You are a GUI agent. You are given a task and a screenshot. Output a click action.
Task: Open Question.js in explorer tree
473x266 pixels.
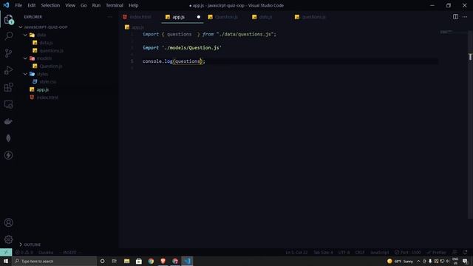[51, 66]
